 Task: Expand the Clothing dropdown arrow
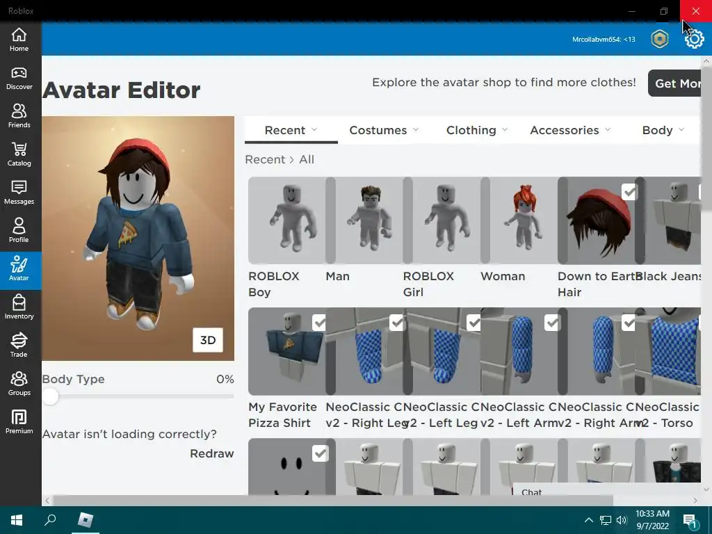pyautogui.click(x=505, y=130)
